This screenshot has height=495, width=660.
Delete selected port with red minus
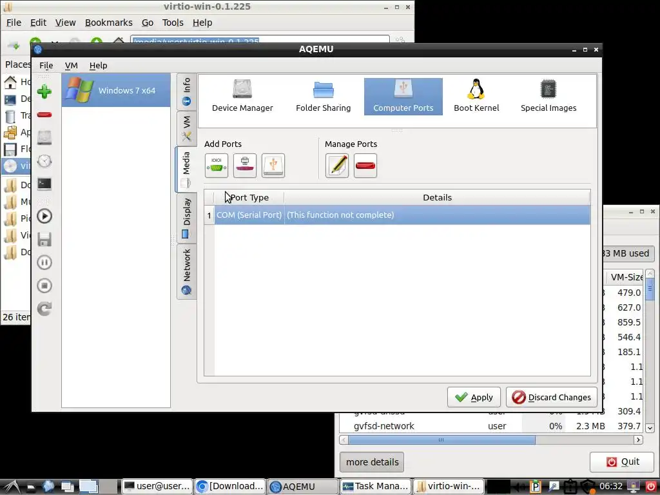tap(365, 166)
